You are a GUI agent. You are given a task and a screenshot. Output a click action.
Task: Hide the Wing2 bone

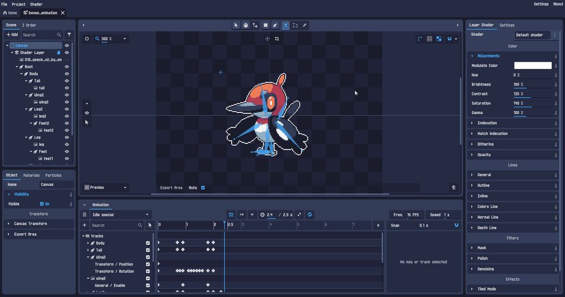pyautogui.click(x=67, y=95)
